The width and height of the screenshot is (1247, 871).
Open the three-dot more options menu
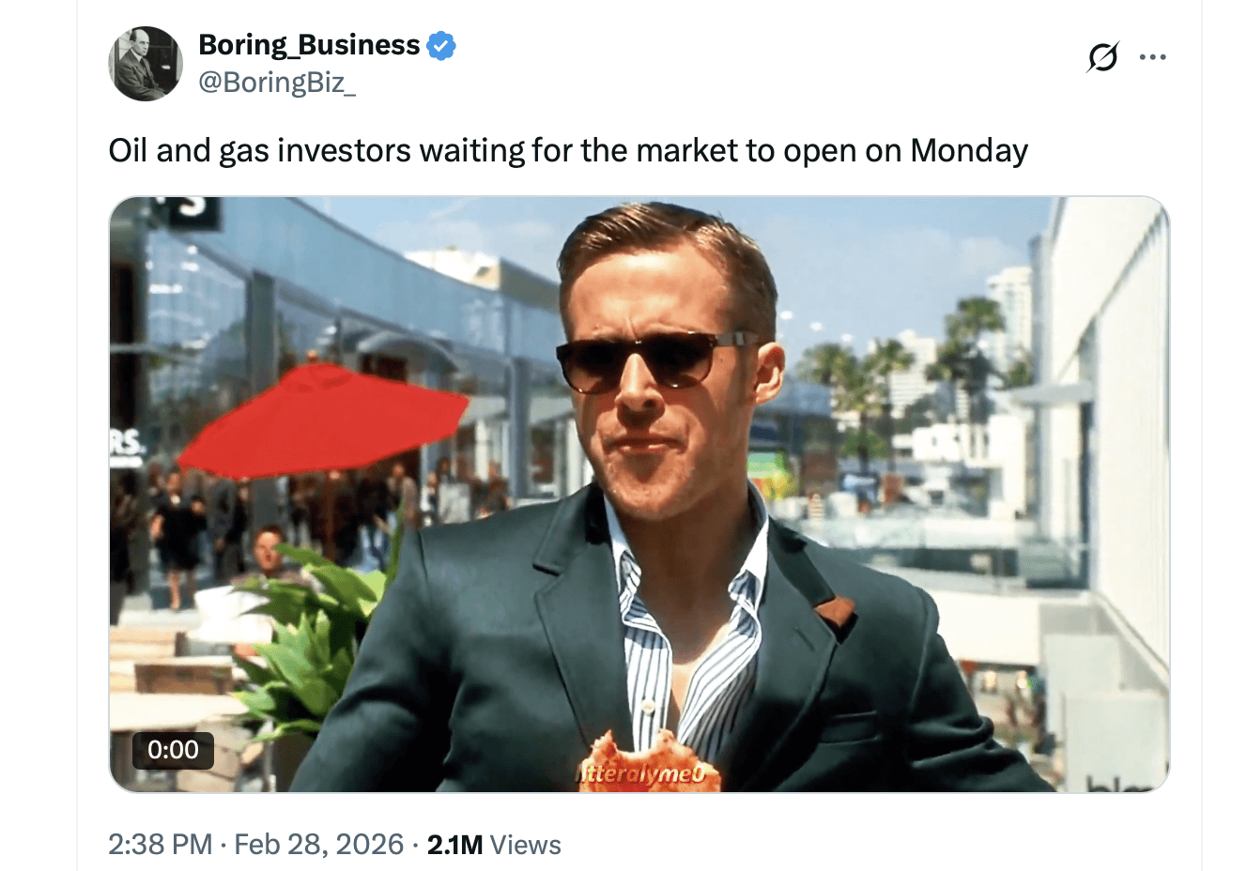(x=1152, y=57)
